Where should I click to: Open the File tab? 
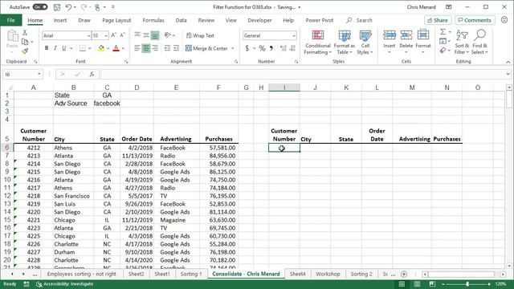pyautogui.click(x=10, y=20)
